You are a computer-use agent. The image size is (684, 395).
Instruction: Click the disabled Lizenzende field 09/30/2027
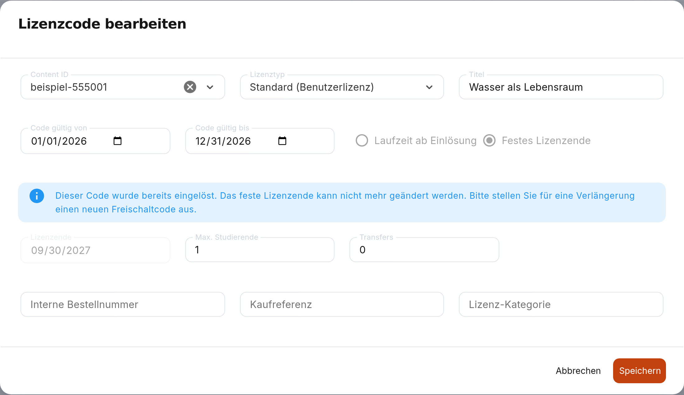(x=95, y=250)
